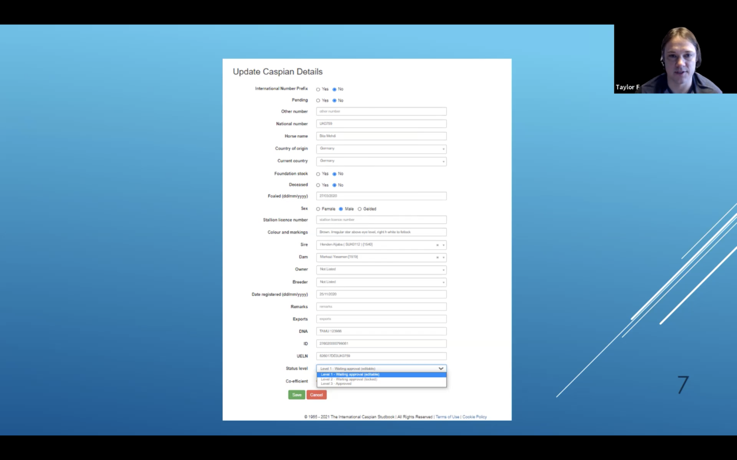Choose Gelded for Sex
737x460 pixels.
360,209
